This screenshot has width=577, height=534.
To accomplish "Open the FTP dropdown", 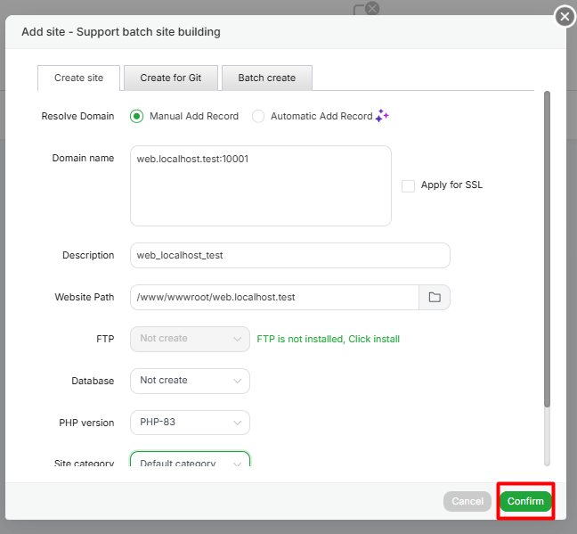I will point(190,339).
